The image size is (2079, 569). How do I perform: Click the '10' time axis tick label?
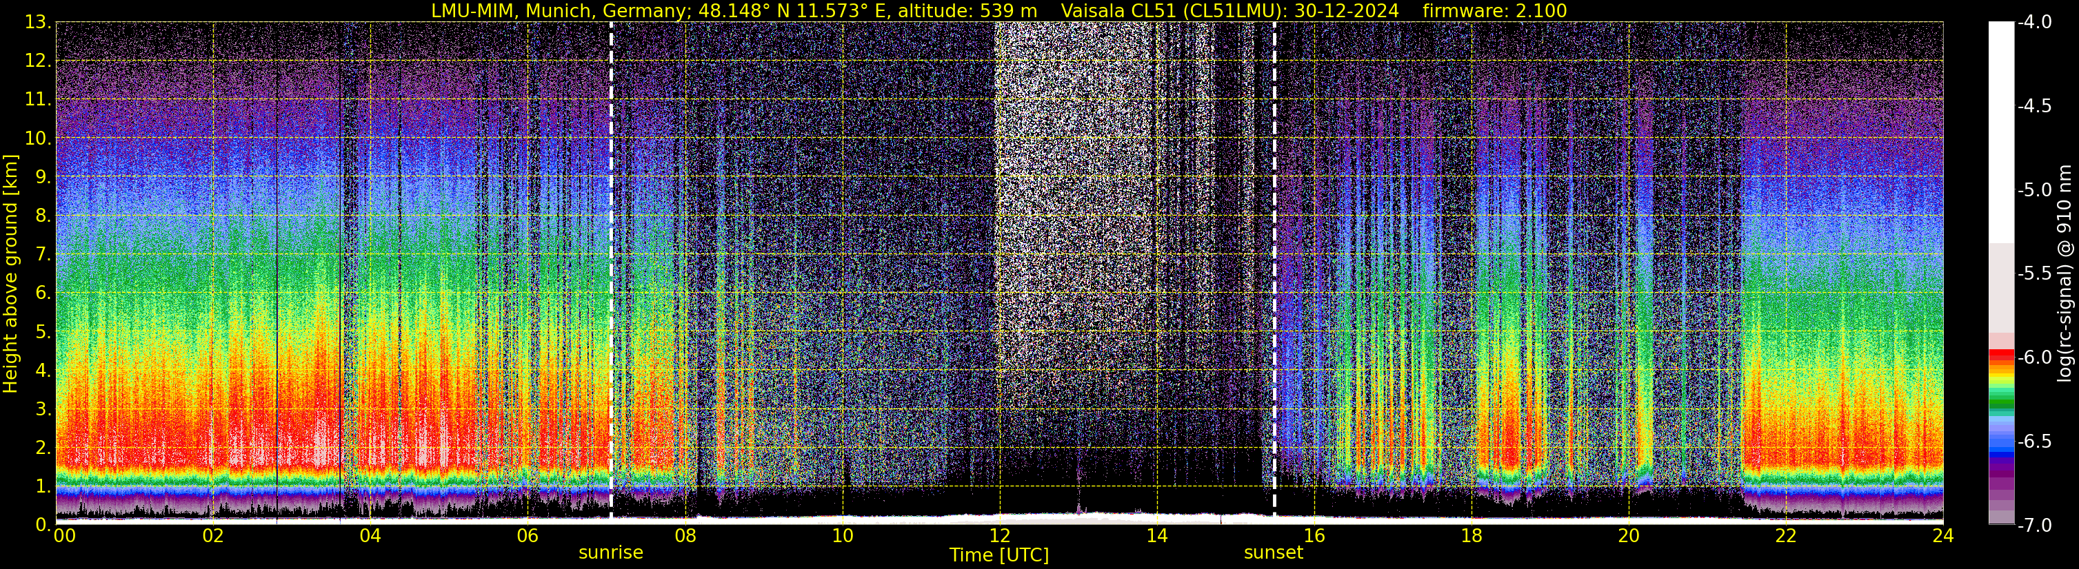pyautogui.click(x=842, y=536)
